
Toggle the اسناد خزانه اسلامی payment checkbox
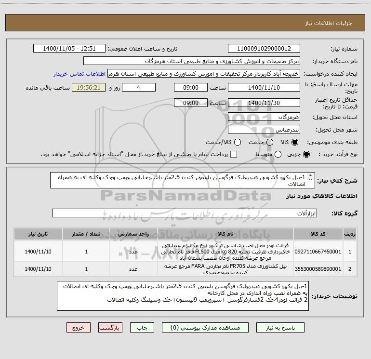coord(234,154)
